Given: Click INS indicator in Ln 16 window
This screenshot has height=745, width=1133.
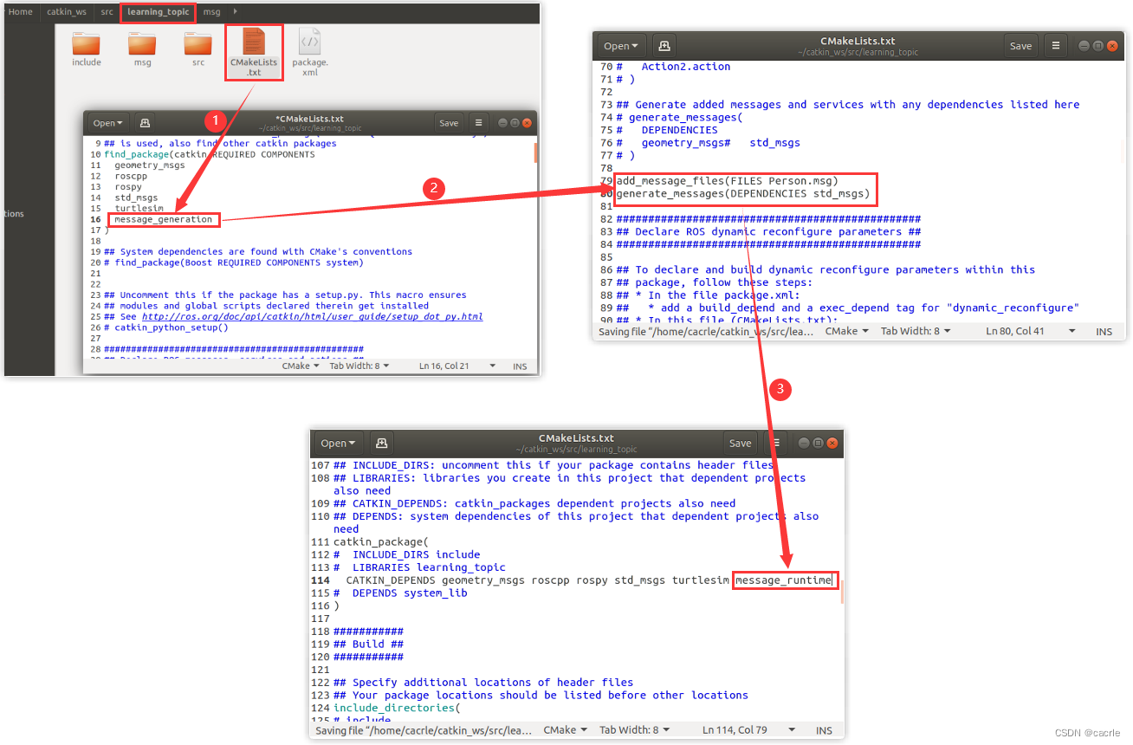Looking at the screenshot, I should pyautogui.click(x=519, y=366).
